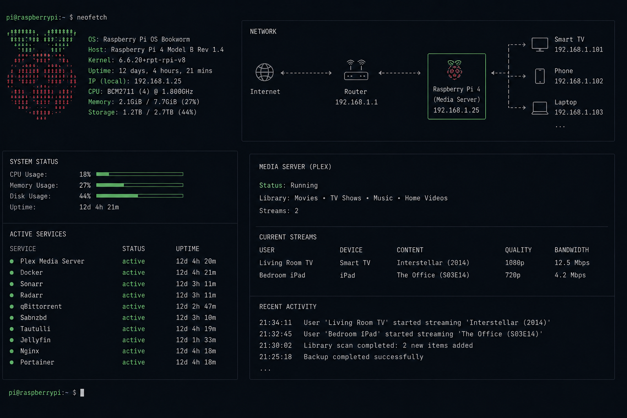Click the Memory Usage progress bar
This screenshot has width=627, height=418.
[x=140, y=185]
